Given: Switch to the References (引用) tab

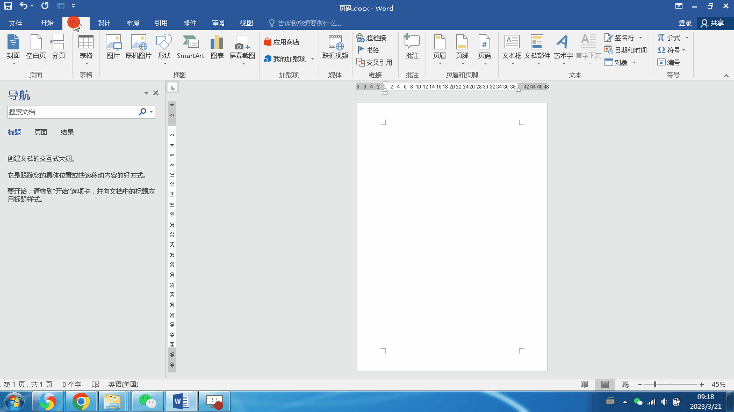Looking at the screenshot, I should tap(161, 23).
